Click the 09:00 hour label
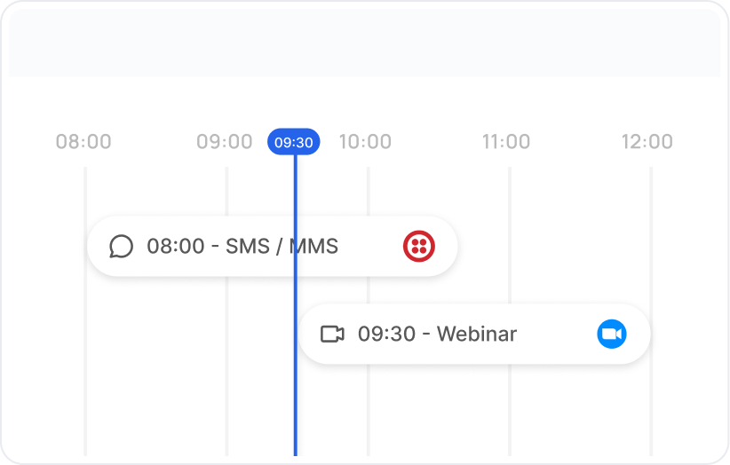The height and width of the screenshot is (465, 730). tap(225, 142)
